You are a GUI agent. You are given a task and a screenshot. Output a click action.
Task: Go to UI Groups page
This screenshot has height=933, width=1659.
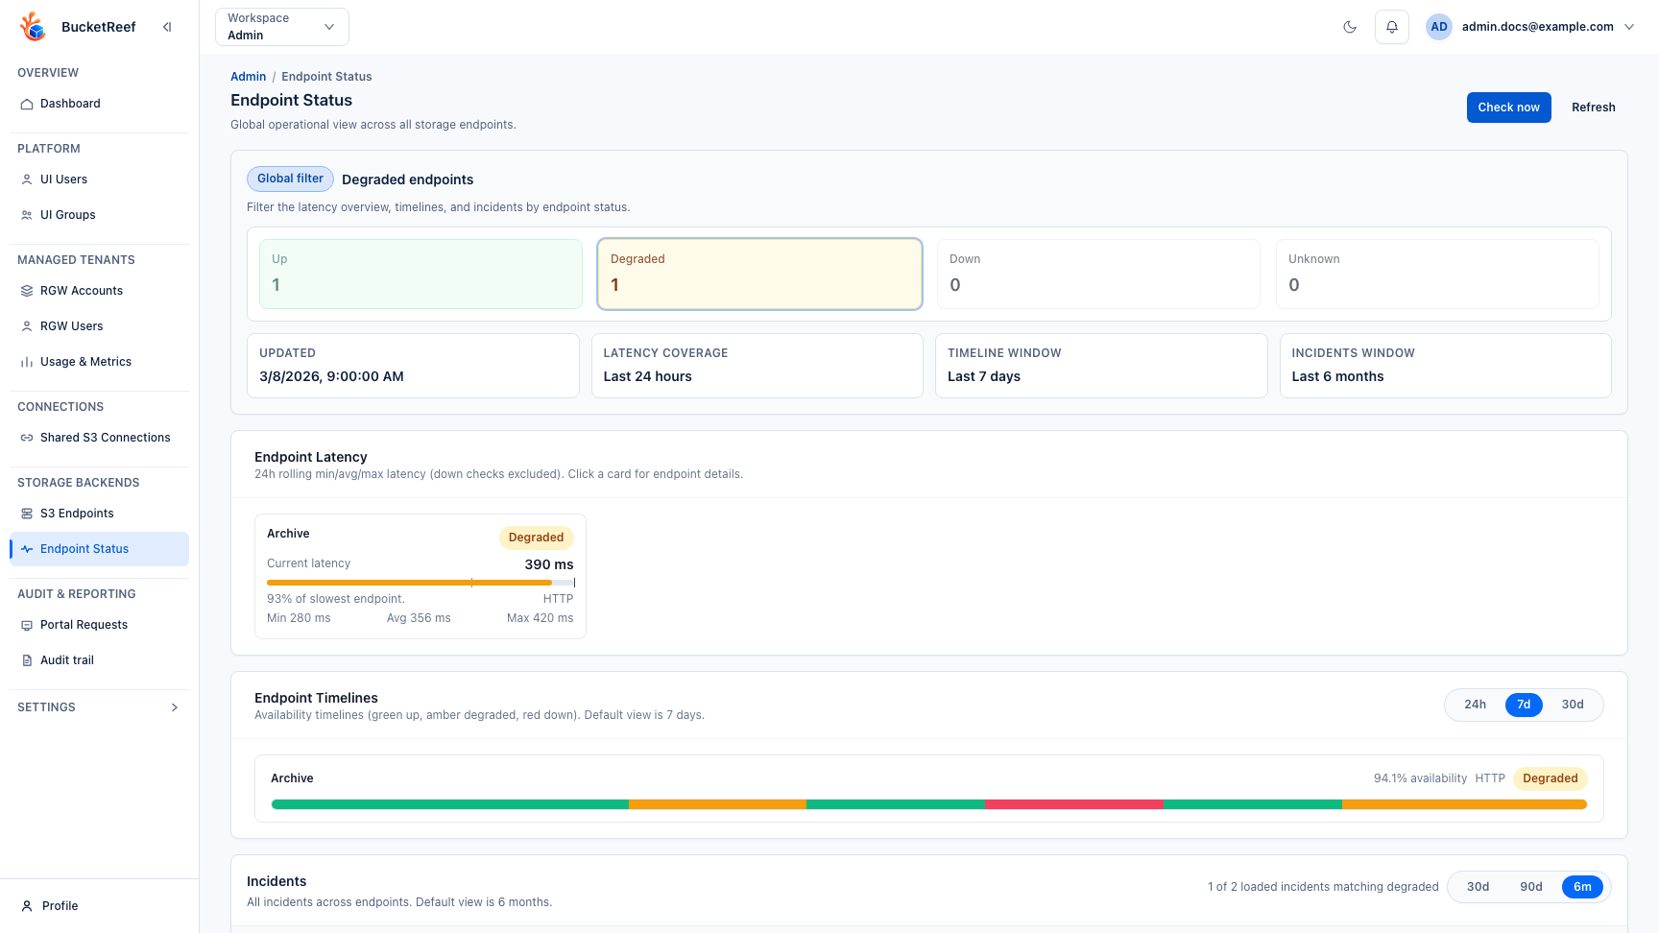pos(99,215)
